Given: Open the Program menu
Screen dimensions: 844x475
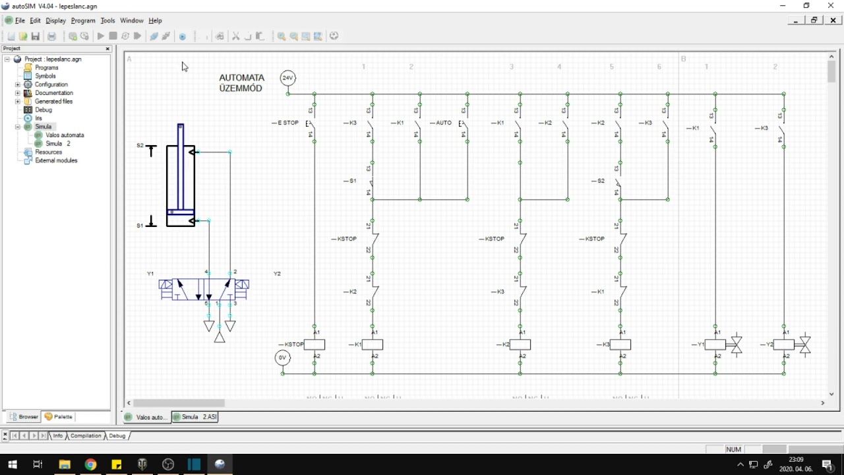Looking at the screenshot, I should [83, 20].
